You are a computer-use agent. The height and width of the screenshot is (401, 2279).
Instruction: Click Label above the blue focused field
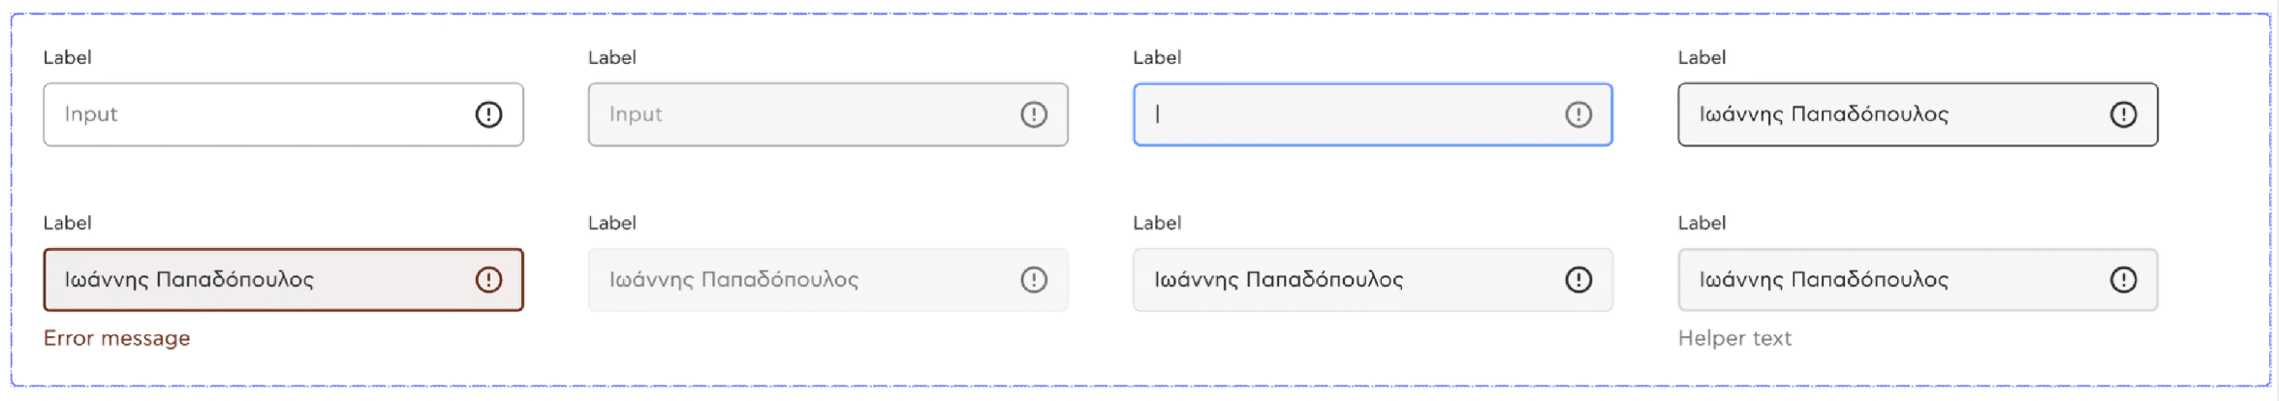coord(1156,57)
